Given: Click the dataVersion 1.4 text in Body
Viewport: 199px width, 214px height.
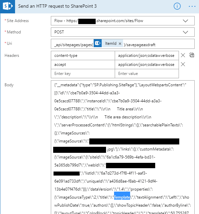Looking at the screenshot, I should 107,189.
